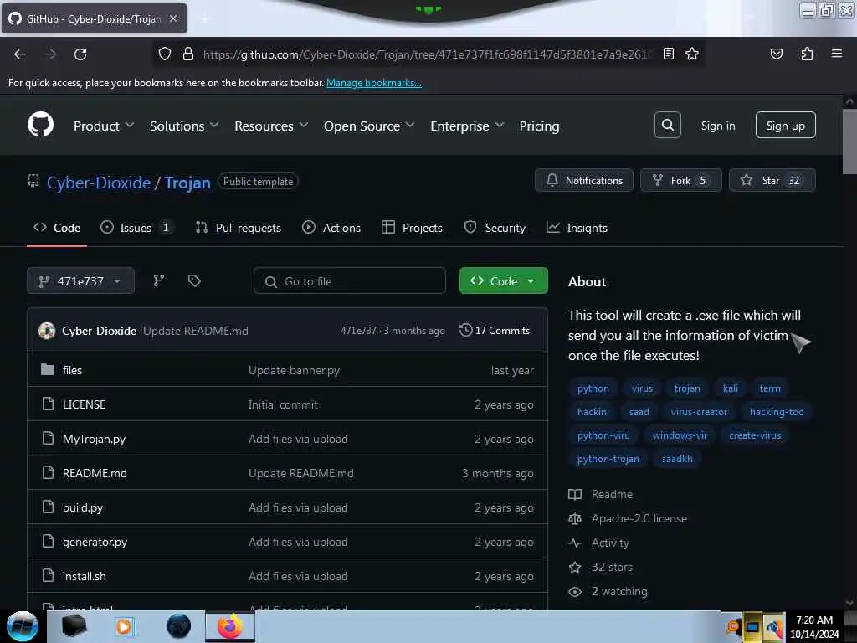Expand the Product menu

[103, 126]
